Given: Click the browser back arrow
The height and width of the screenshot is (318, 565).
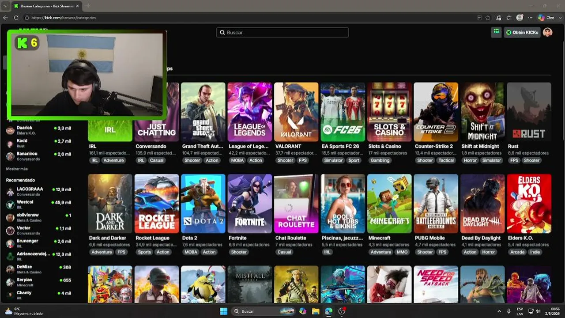Looking at the screenshot, I should click(x=5, y=18).
